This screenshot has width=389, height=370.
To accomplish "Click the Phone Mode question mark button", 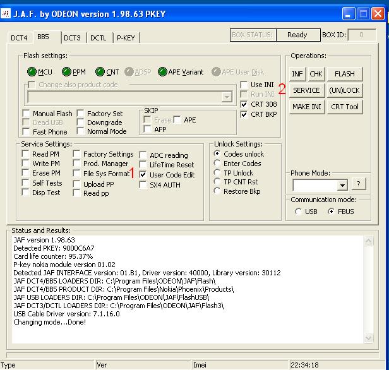I will [x=359, y=184].
